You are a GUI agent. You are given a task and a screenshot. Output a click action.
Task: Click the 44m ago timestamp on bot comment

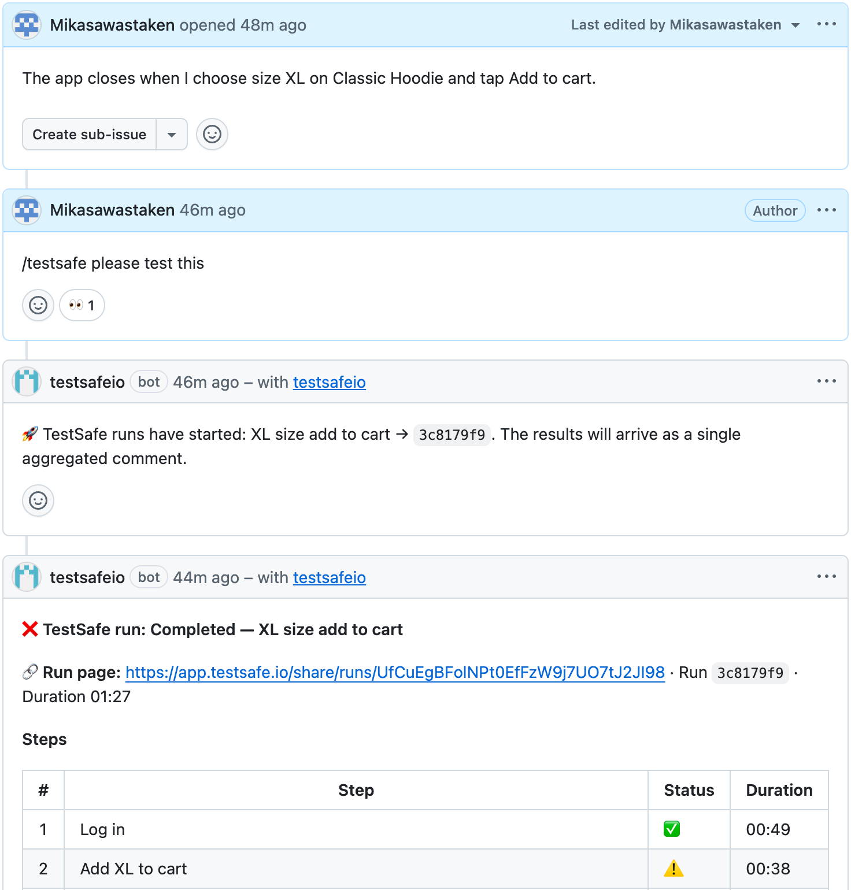pyautogui.click(x=206, y=578)
